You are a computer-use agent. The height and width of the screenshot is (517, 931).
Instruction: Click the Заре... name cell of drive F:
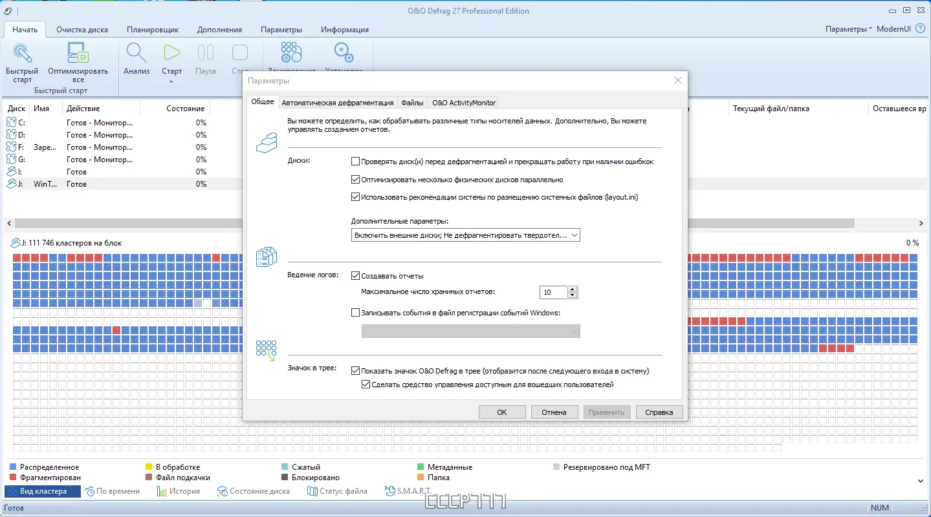[45, 147]
